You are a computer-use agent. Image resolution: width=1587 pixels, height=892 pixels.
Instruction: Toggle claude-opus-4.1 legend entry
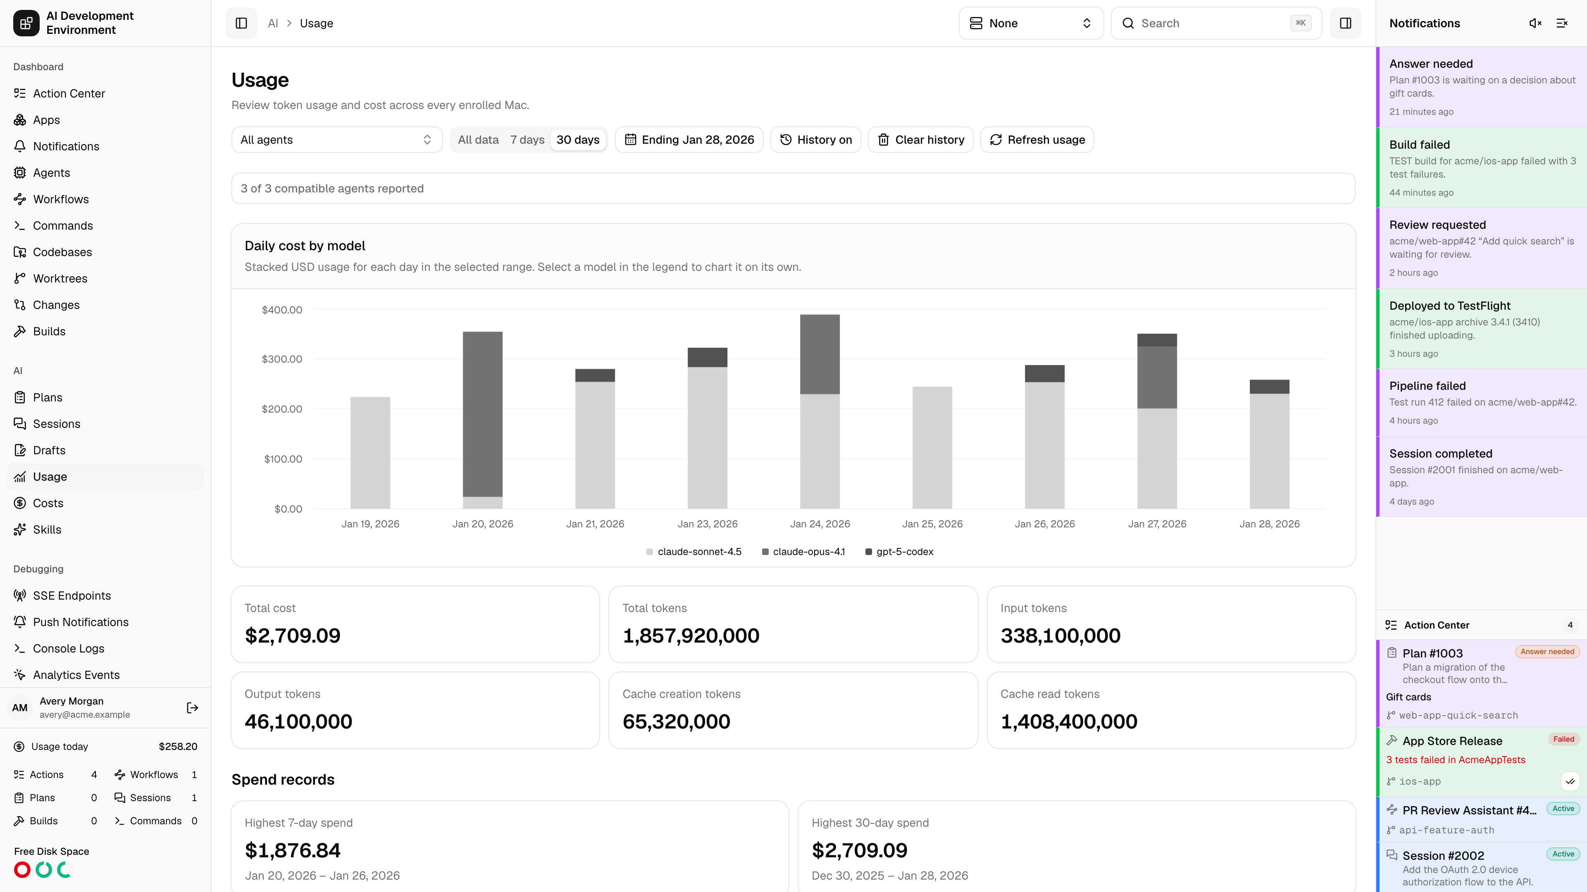click(803, 552)
